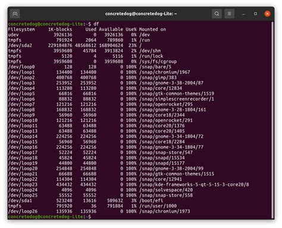Click the /snap/core/12941 mount path
This screenshot has width=282, height=228.
pos(161,179)
